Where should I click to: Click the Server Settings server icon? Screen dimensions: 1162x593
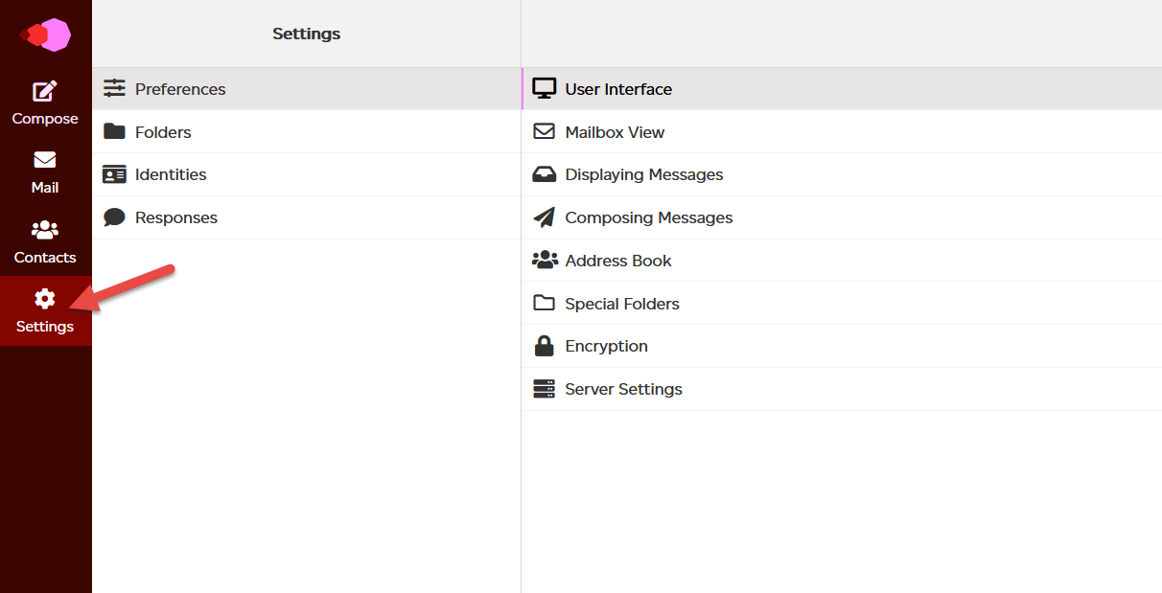(544, 388)
